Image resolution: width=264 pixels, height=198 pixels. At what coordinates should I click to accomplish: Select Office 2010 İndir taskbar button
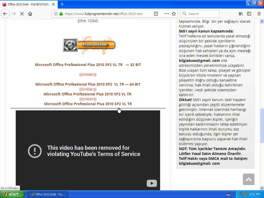(x=48, y=194)
